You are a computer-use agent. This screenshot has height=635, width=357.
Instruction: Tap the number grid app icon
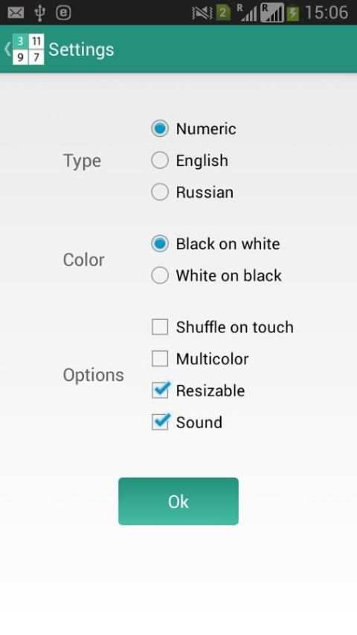28,49
